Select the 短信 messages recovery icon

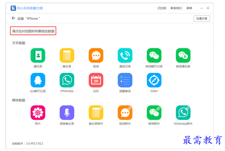click(x=96, y=55)
